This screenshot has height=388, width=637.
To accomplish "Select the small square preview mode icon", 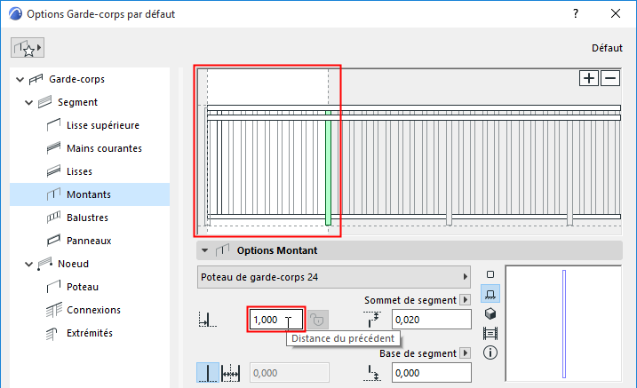I will coord(490,274).
